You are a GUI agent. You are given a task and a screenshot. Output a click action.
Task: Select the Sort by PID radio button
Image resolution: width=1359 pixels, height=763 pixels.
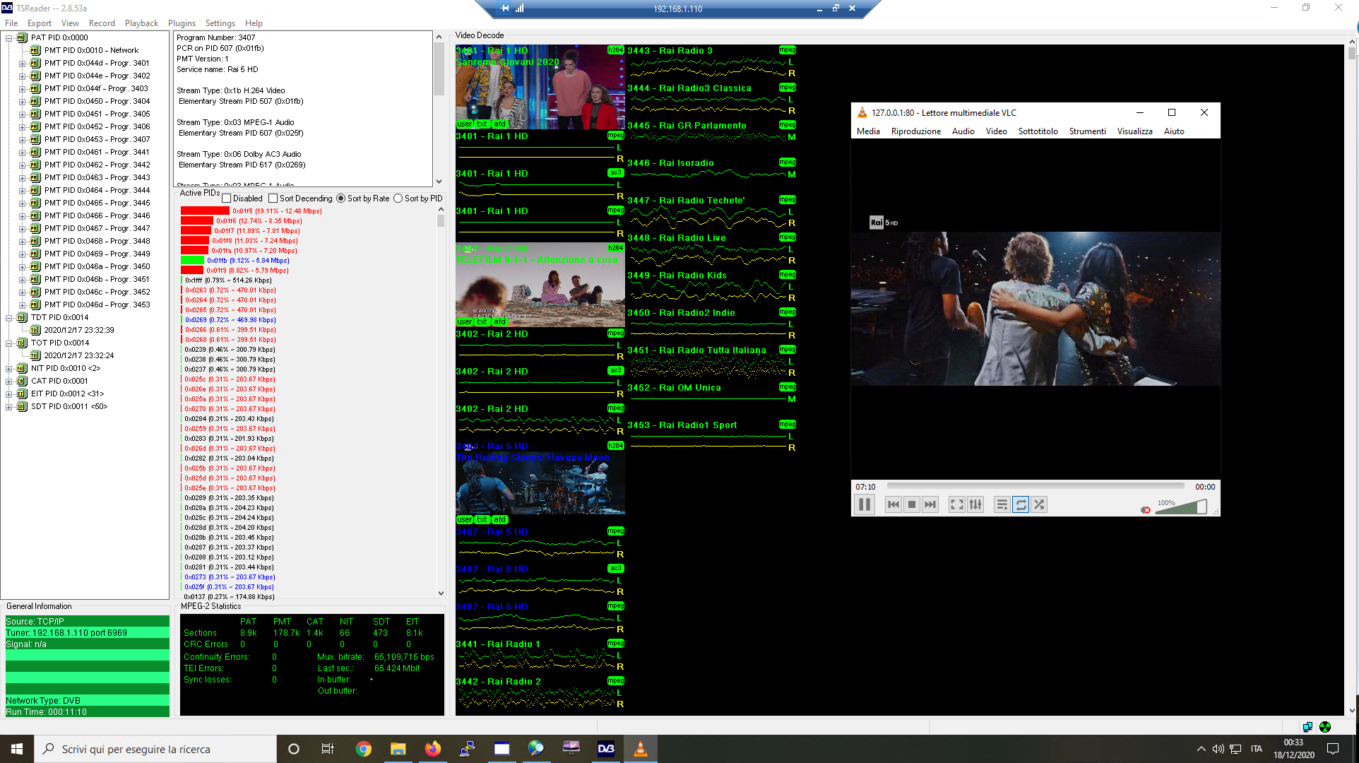pos(398,199)
